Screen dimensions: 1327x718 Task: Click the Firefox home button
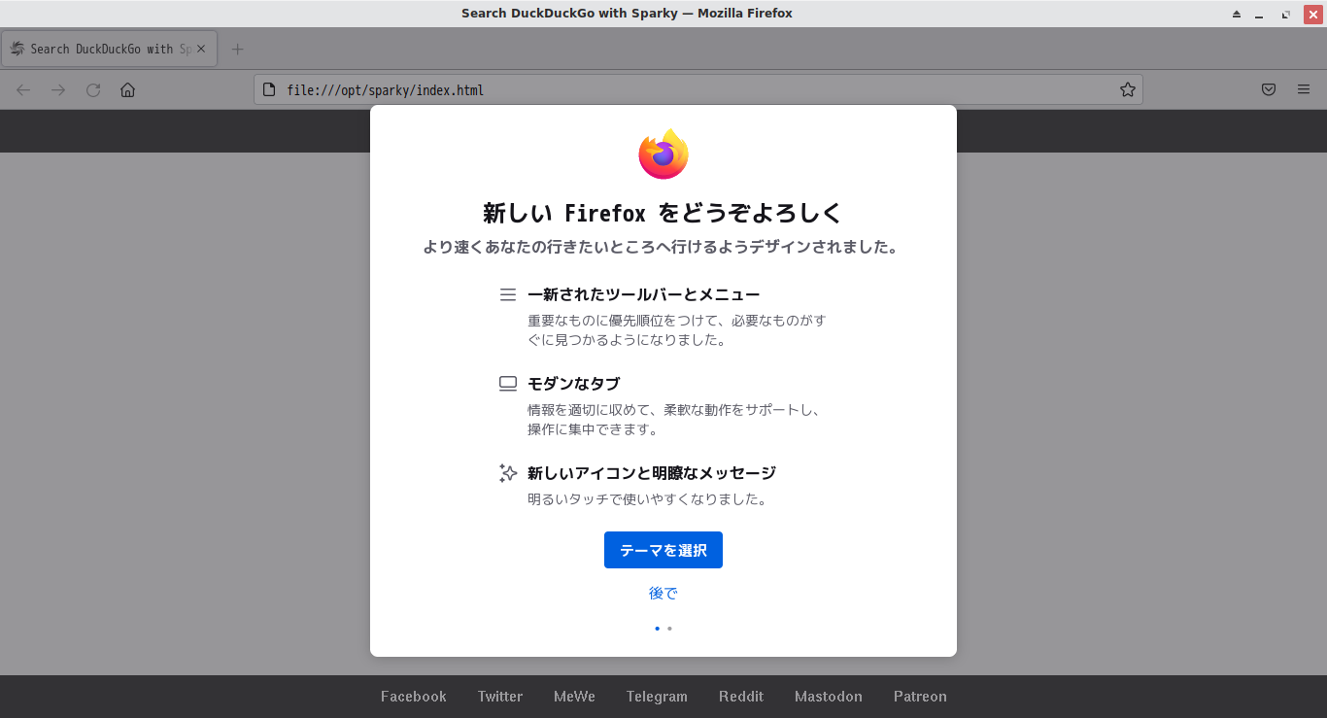click(x=127, y=89)
